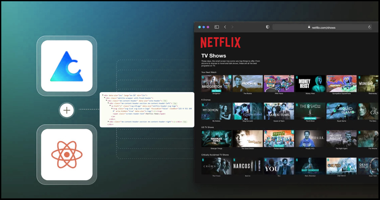Viewport: 380px width, 200px height.
Task: Click the Safari sidebar toggle icon
Action: pyautogui.click(x=217, y=27)
